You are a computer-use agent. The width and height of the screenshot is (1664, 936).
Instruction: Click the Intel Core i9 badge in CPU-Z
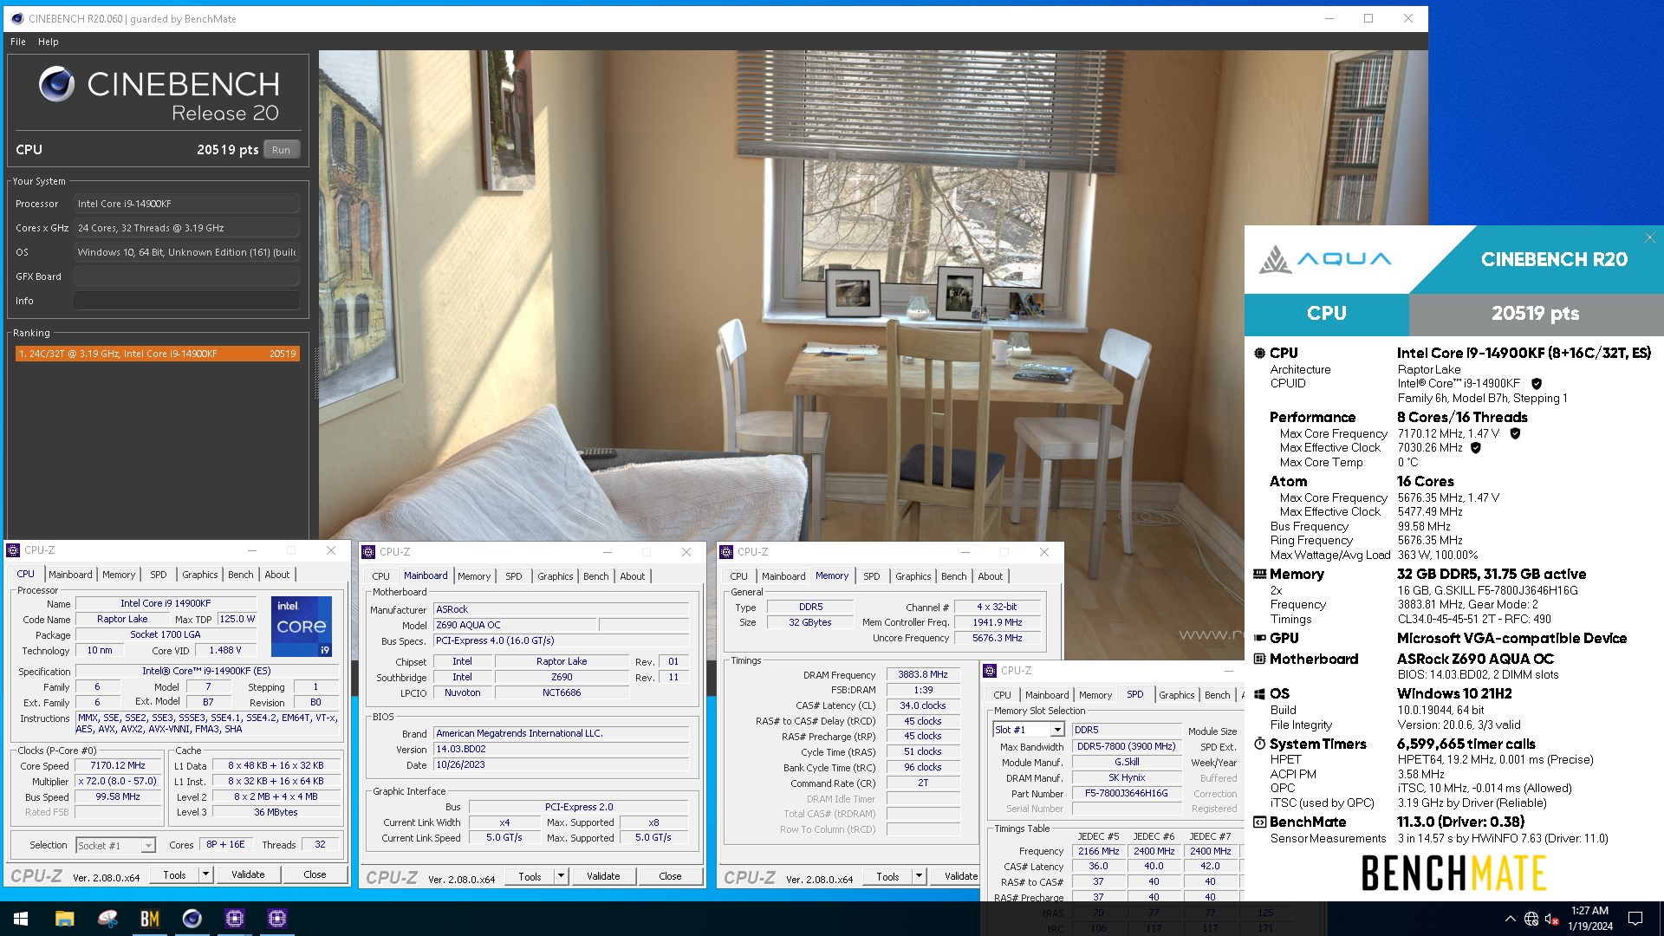pyautogui.click(x=301, y=626)
